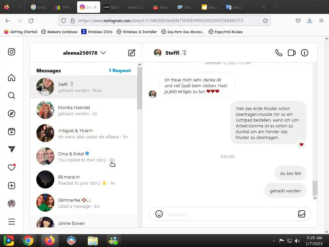329x247 pixels.
Task: Open profile avatar in sidebar
Action: tap(12, 204)
